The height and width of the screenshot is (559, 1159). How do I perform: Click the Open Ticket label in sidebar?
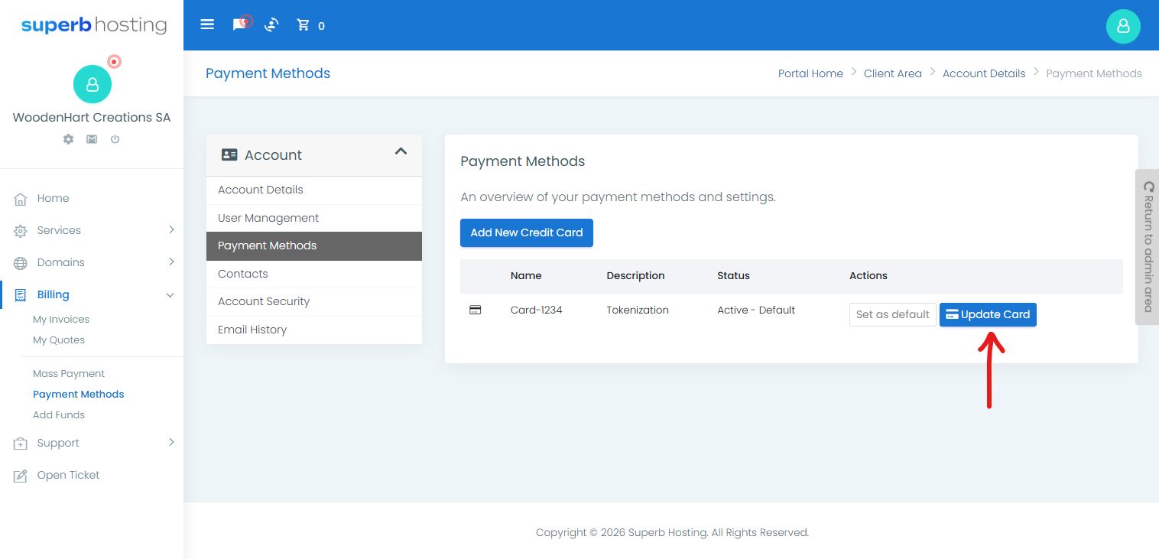click(x=68, y=475)
